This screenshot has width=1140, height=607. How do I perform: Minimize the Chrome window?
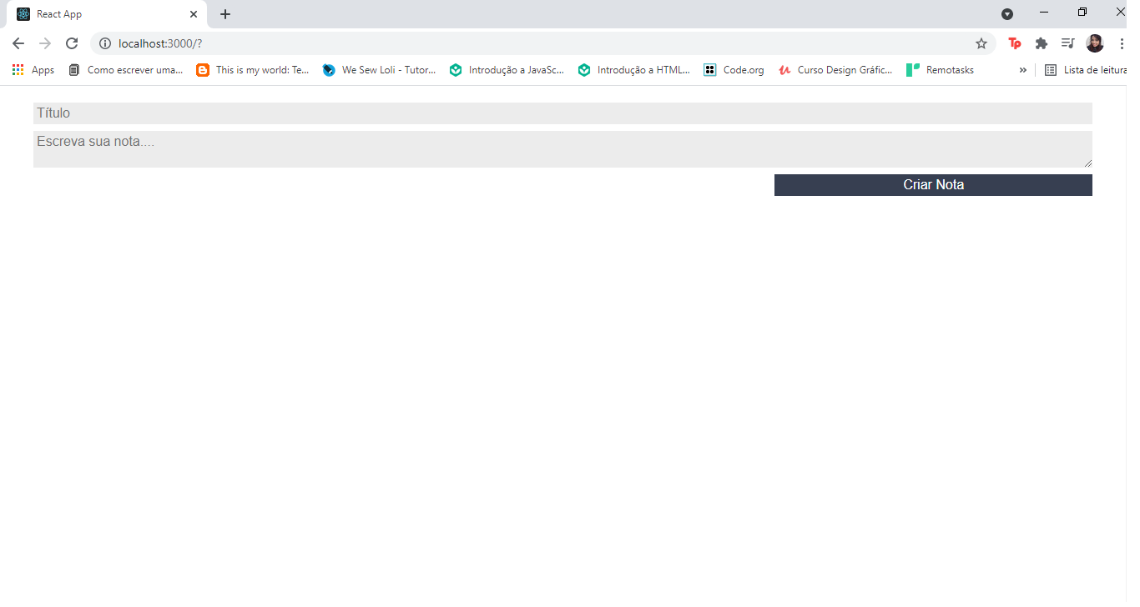pyautogui.click(x=1044, y=12)
